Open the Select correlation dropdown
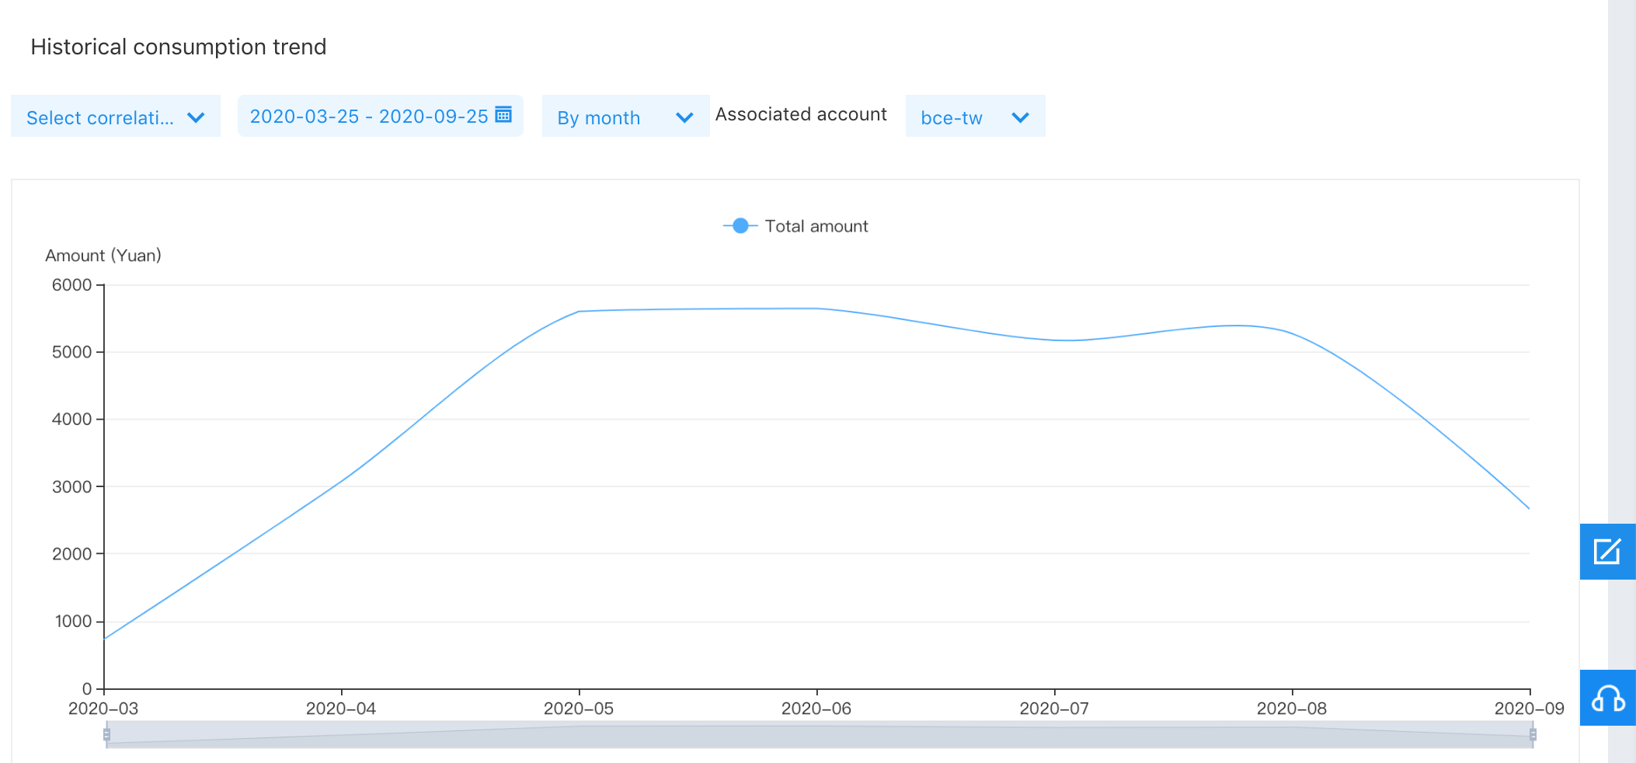The width and height of the screenshot is (1636, 763). tap(116, 117)
